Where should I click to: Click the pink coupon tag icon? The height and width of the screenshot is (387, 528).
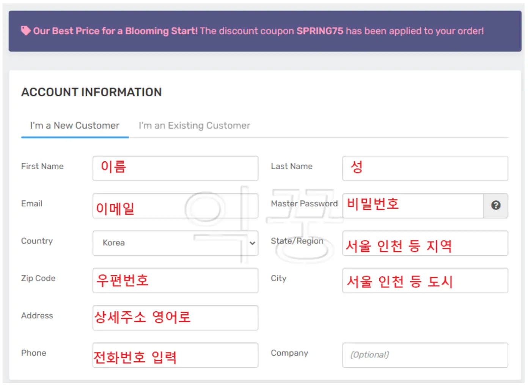26,30
